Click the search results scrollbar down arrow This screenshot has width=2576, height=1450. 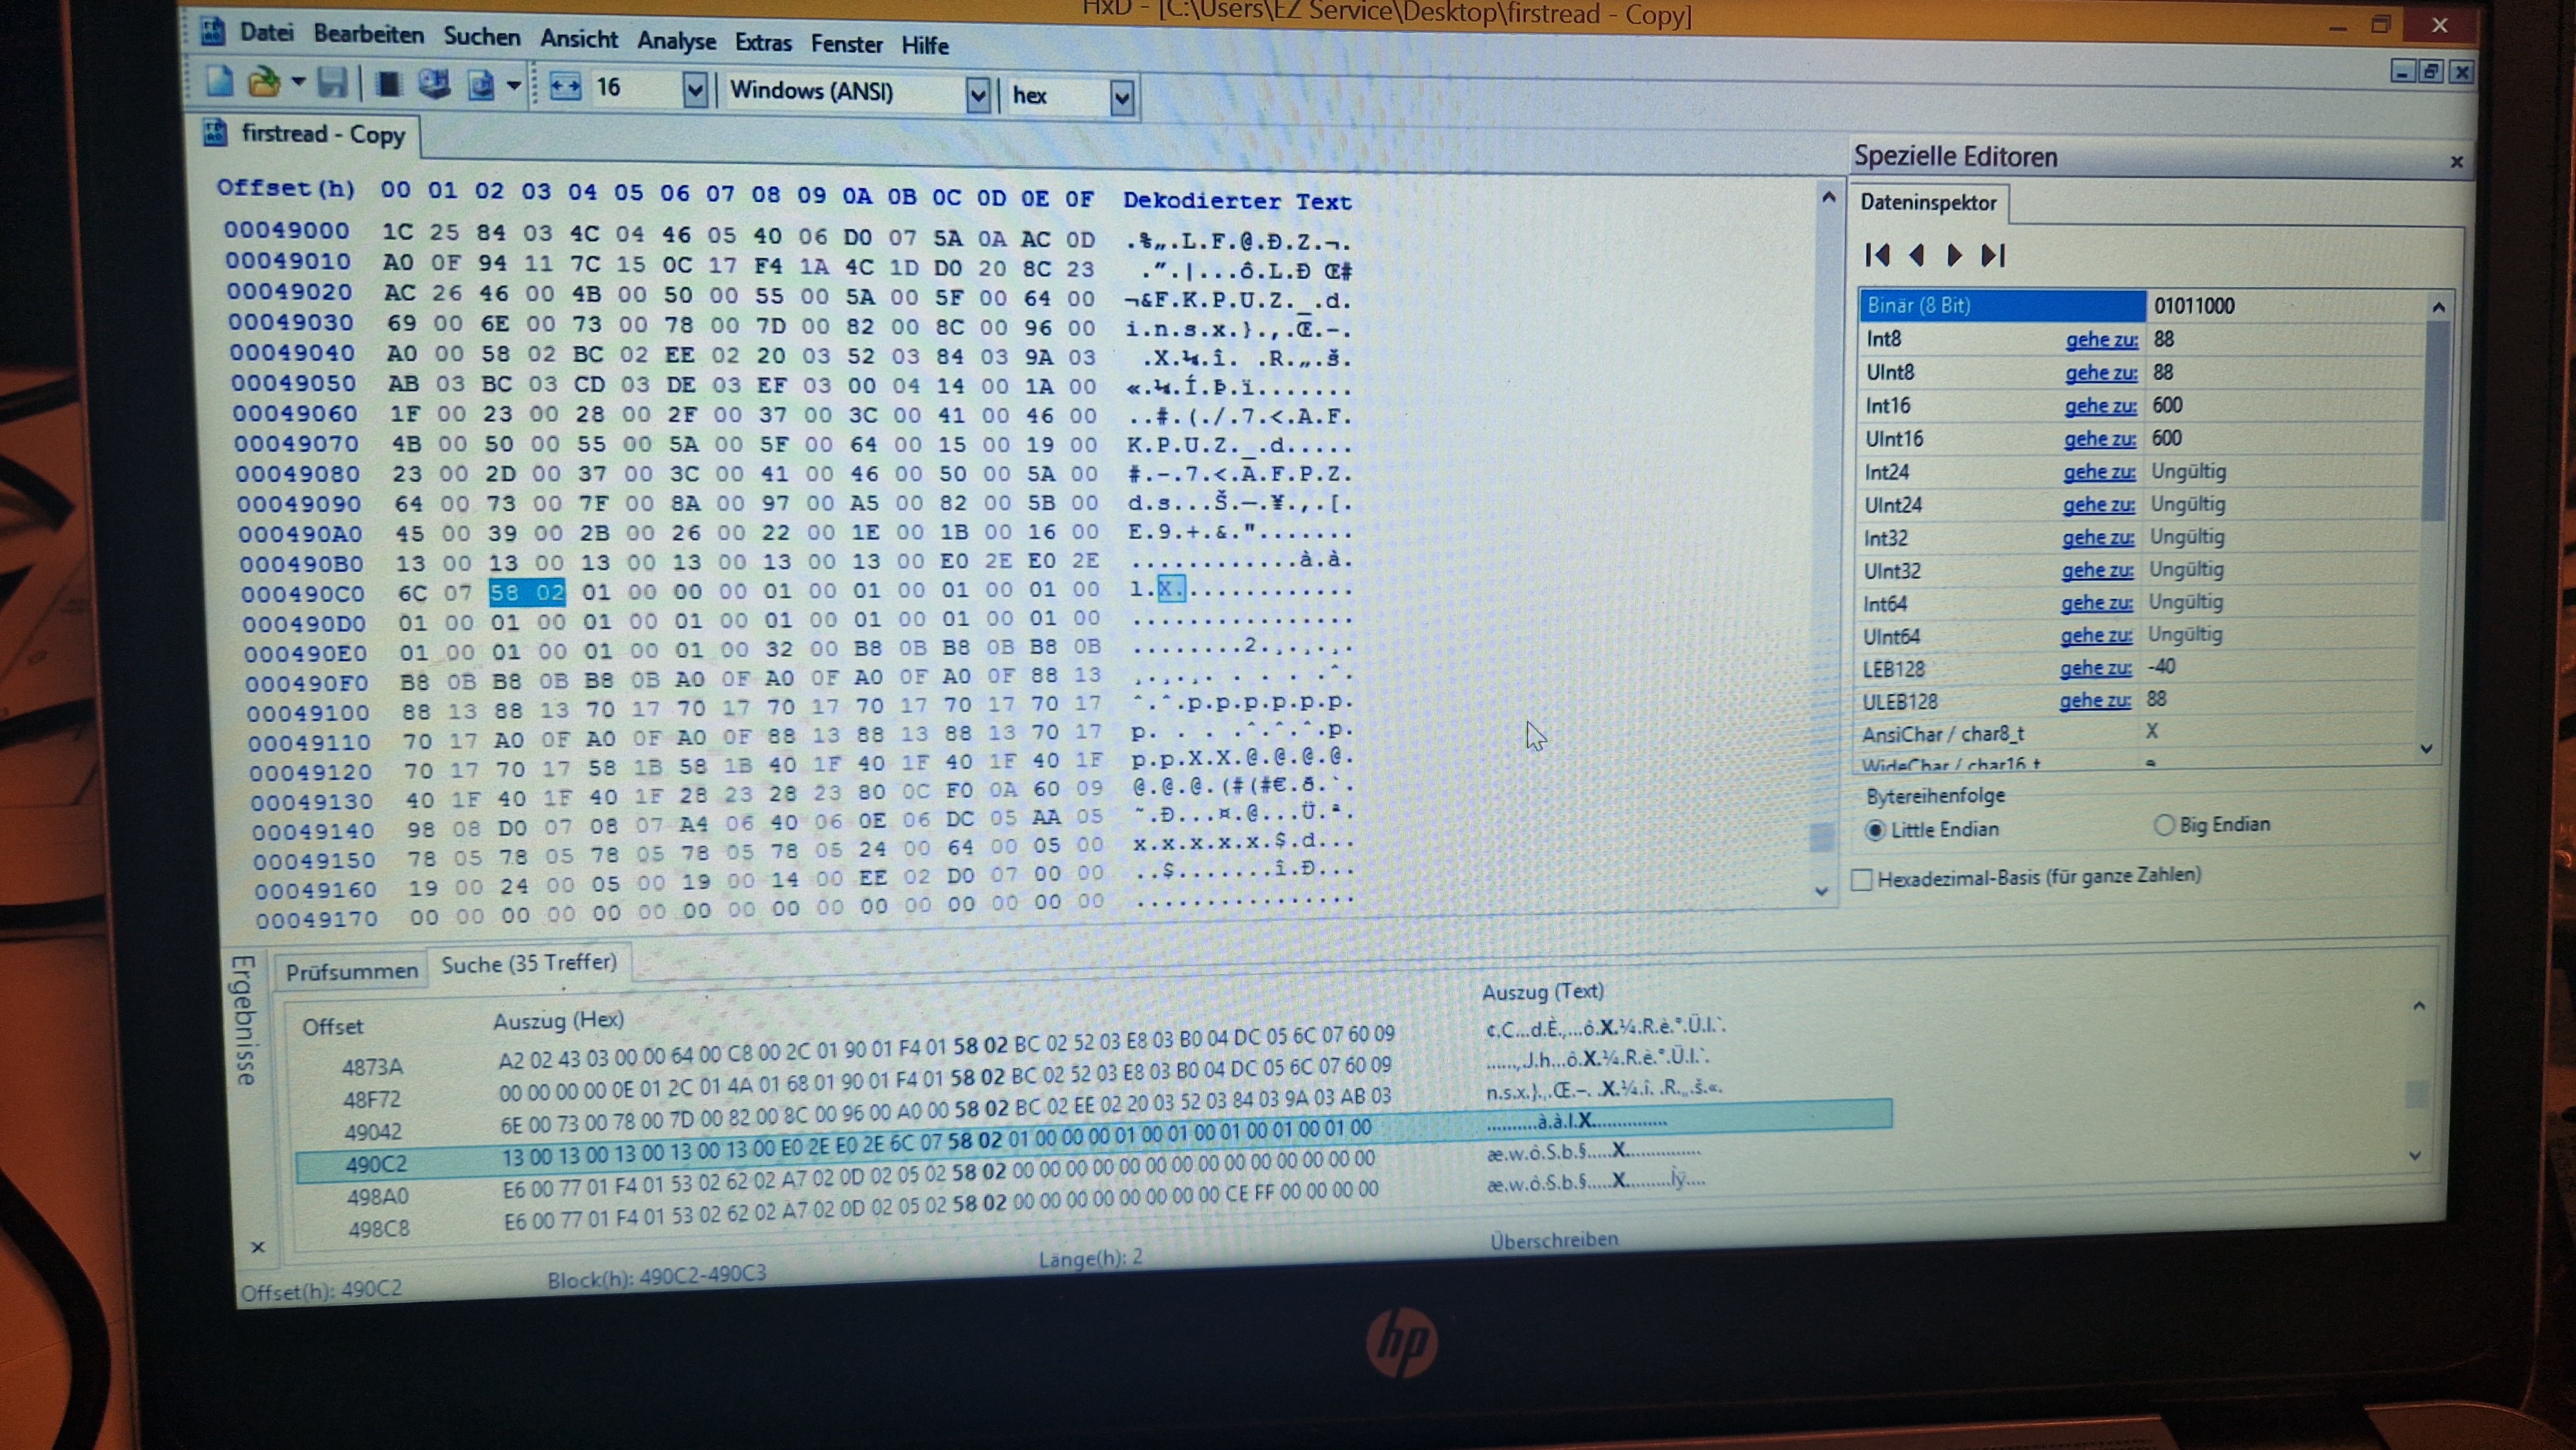[x=2414, y=1155]
